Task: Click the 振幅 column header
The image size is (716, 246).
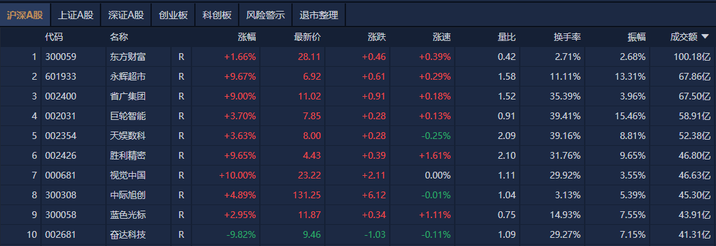Action: click(x=637, y=37)
